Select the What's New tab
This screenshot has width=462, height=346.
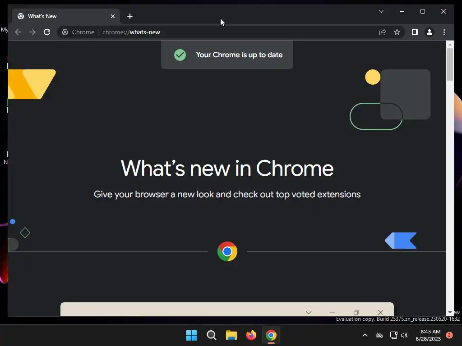(66, 16)
